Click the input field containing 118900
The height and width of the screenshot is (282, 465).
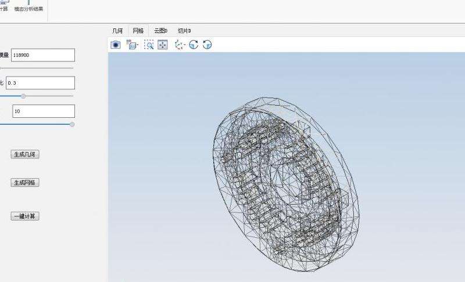coord(42,55)
